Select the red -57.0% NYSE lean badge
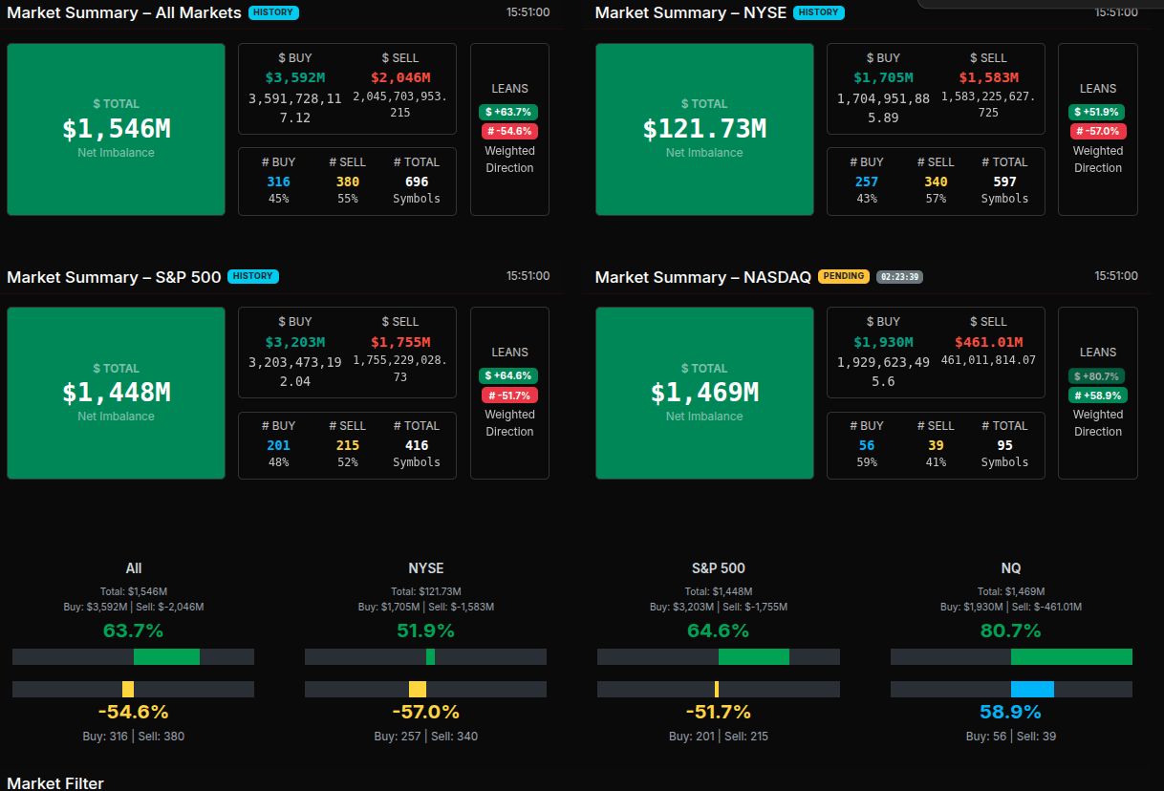 (x=1097, y=131)
